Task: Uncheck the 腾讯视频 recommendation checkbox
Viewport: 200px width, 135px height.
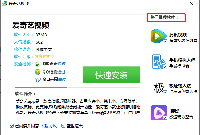Action: pos(165,41)
